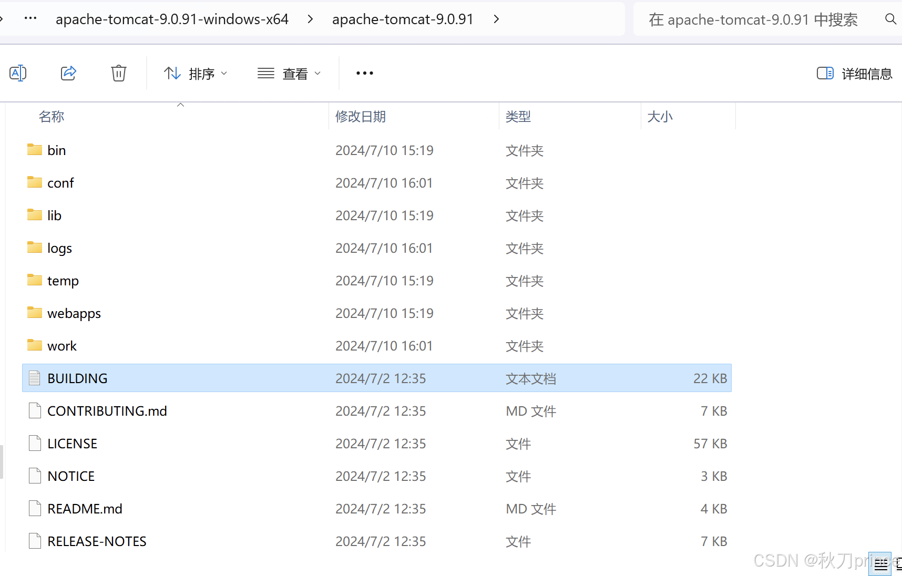Sort by Date modified (修改日期) header
Viewport: 902px width, 576px height.
(414, 117)
